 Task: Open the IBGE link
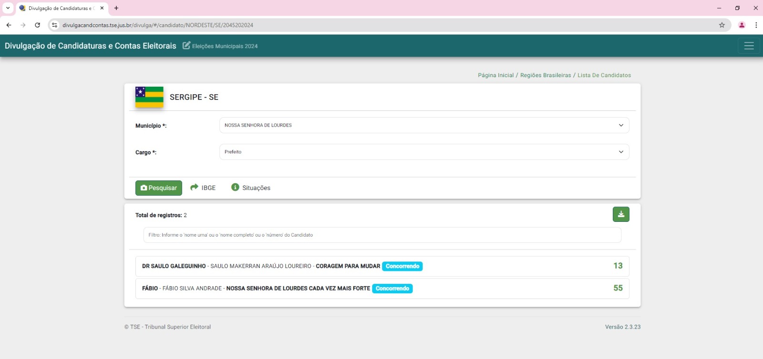click(x=203, y=188)
